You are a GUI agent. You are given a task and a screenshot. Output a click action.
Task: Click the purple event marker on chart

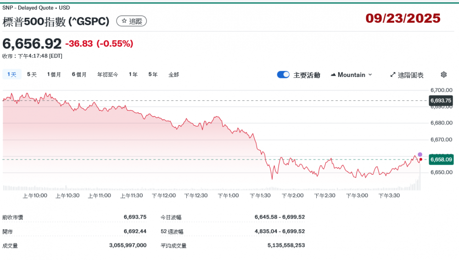click(420, 155)
